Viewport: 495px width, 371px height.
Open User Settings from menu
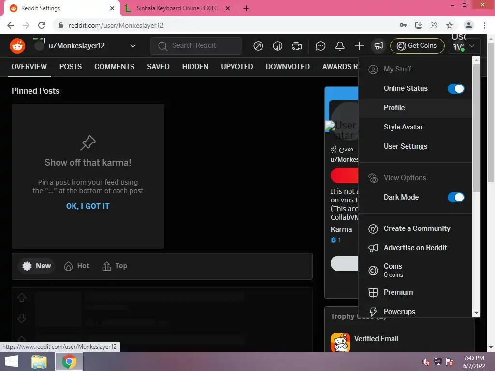(415, 146)
